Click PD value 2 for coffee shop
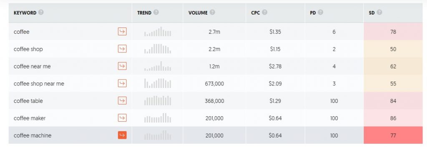Viewport: 427px width, 150px height. tap(334, 49)
